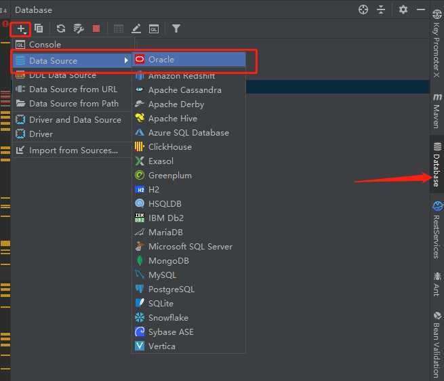This screenshot has height=381, width=444.
Task: Open the Bean Validation side tab
Action: click(437, 345)
